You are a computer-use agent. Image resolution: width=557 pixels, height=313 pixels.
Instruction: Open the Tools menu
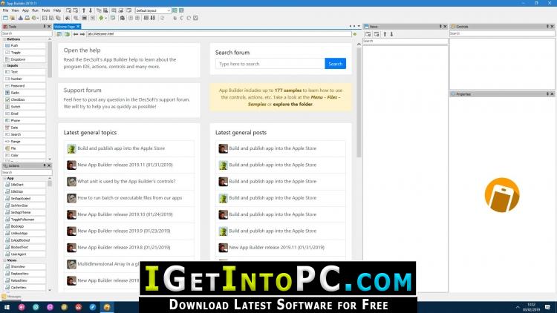click(46, 10)
